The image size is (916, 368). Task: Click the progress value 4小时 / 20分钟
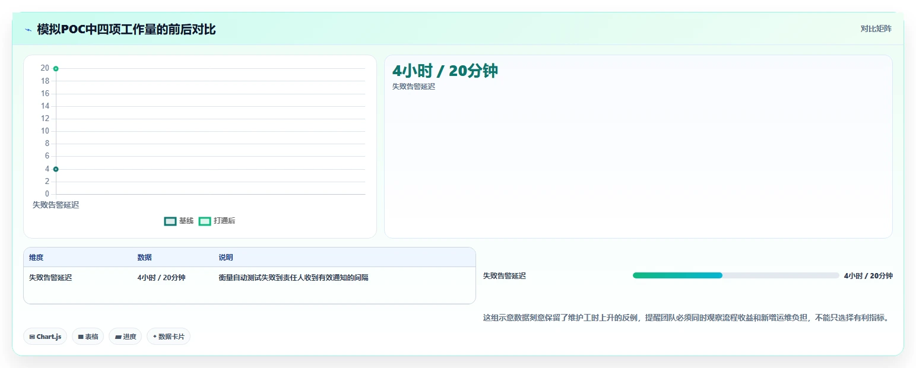pyautogui.click(x=868, y=276)
